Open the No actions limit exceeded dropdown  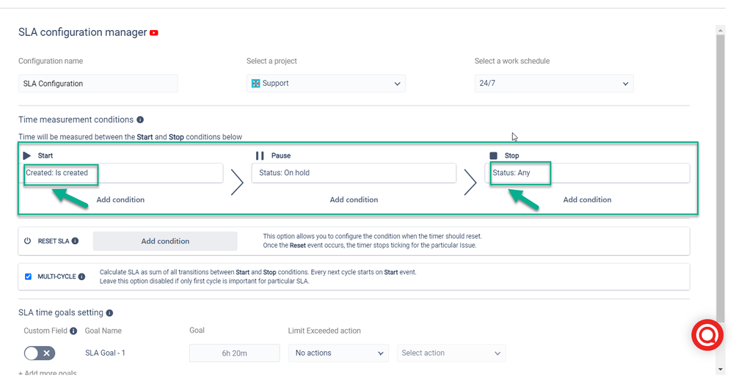338,353
